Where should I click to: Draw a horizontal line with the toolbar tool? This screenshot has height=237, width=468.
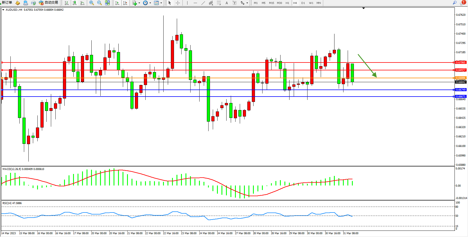click(195, 3)
